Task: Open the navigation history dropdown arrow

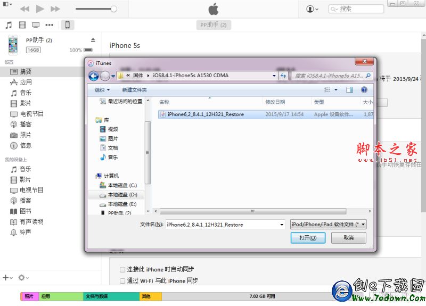Action: [x=113, y=76]
